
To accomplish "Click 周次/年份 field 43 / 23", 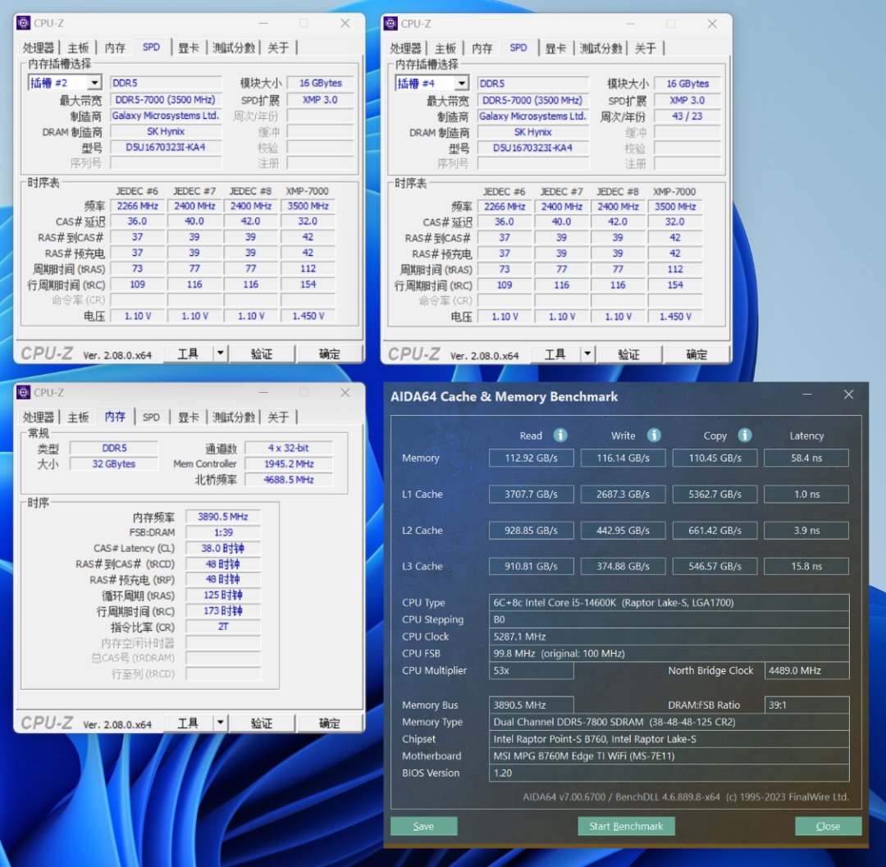I will click(x=687, y=116).
